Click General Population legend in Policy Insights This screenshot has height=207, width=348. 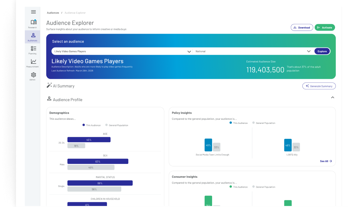264,123
